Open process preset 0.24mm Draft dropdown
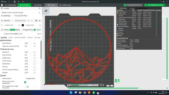 click(x=20, y=34)
